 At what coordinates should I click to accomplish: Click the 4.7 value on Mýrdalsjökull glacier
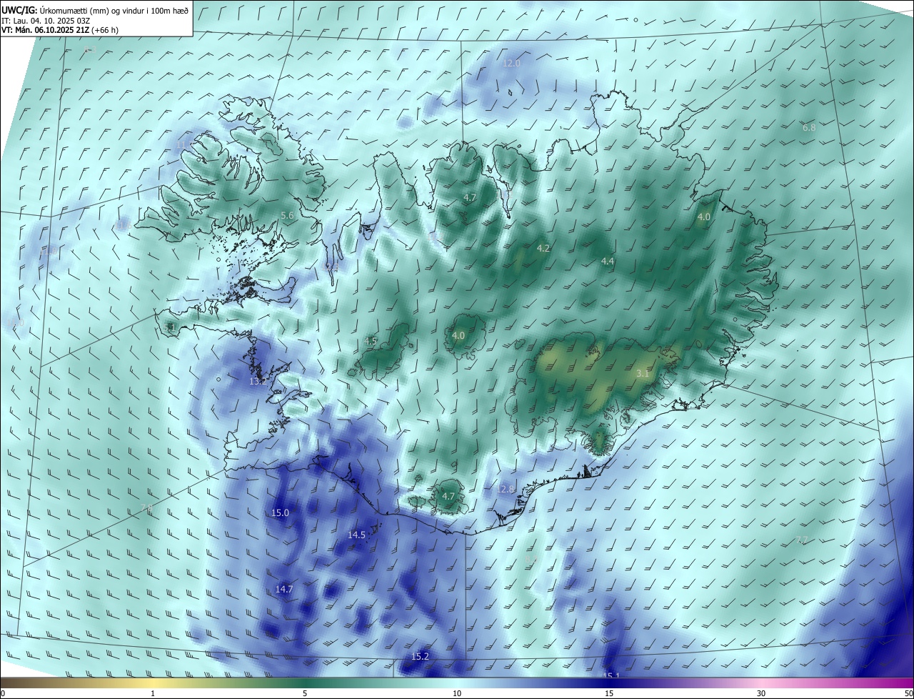tap(448, 496)
